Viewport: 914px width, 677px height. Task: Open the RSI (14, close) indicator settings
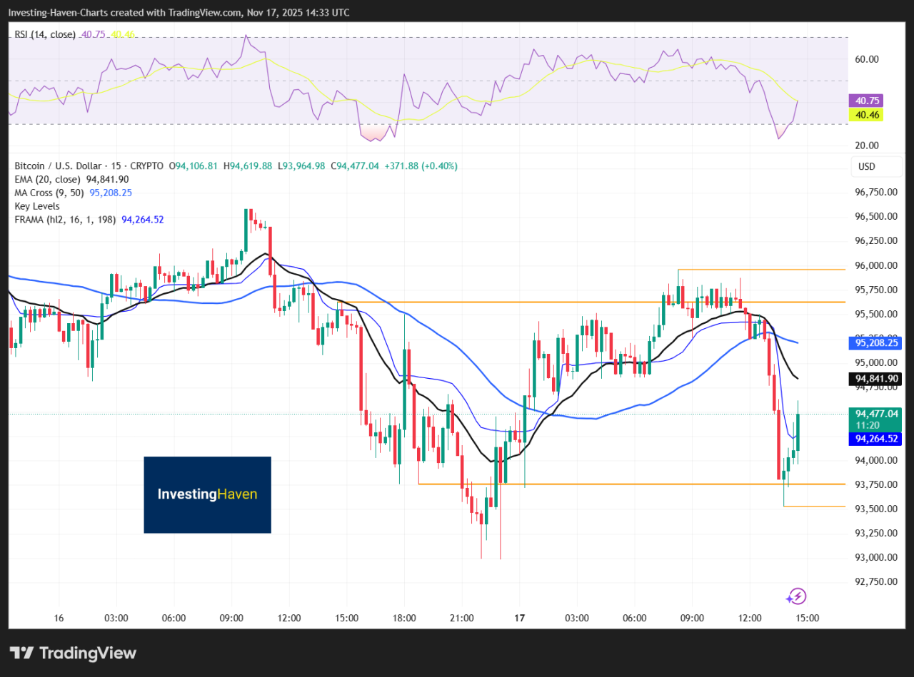click(44, 34)
